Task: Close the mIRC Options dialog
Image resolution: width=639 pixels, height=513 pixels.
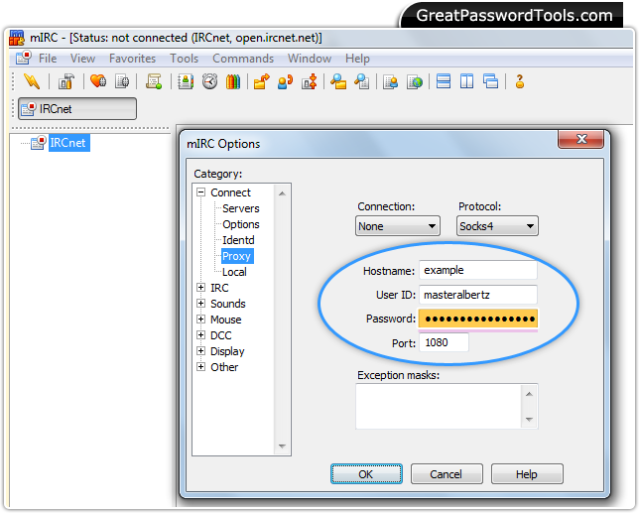Action: tap(580, 139)
